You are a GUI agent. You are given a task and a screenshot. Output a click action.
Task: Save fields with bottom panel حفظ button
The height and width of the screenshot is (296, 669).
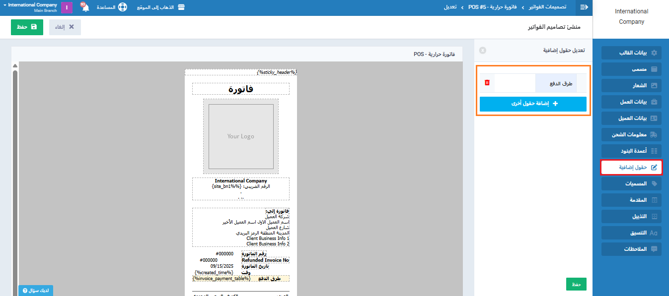(576, 284)
